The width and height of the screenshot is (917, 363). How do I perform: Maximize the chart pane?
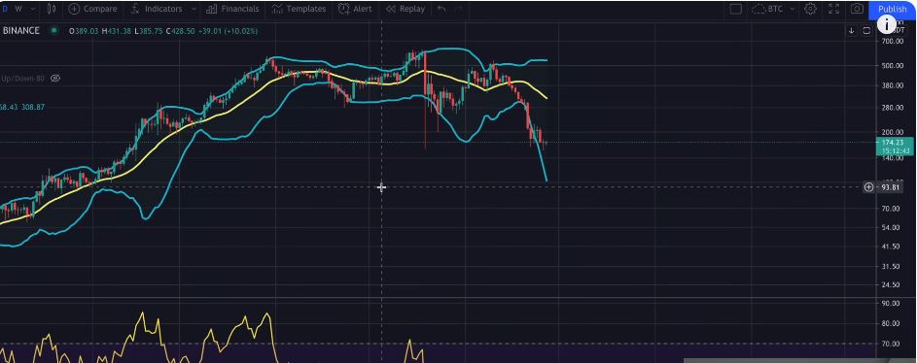866,31
